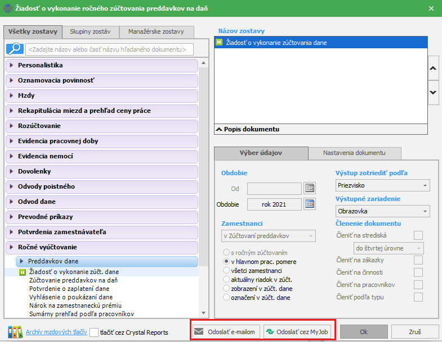Expand Rozúčtovanie category
This screenshot has height=342, width=442.
(x=101, y=126)
